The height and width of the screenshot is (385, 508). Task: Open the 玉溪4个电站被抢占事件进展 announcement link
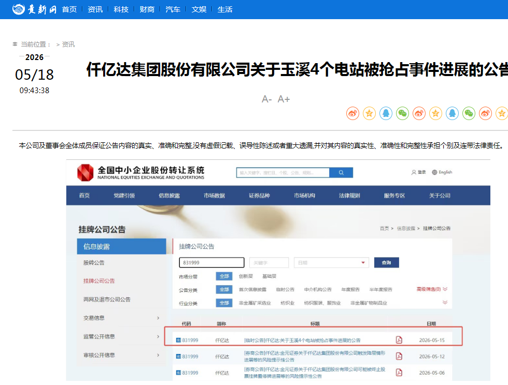(302, 340)
